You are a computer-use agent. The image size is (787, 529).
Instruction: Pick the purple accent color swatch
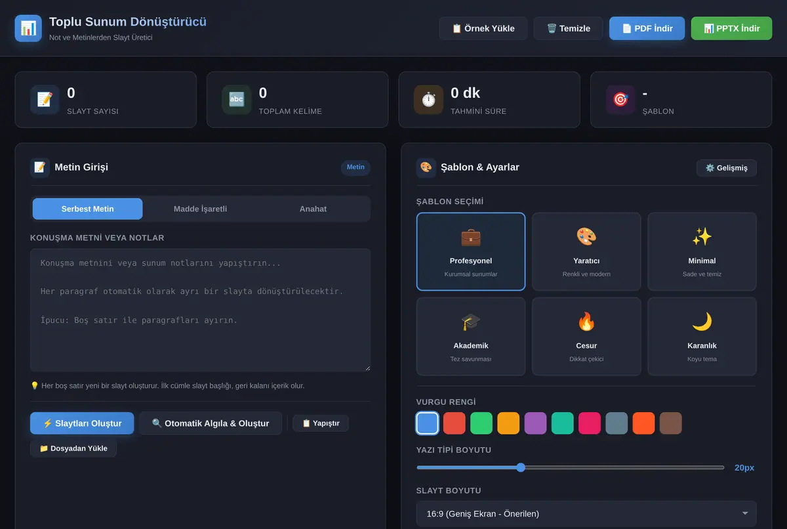535,423
